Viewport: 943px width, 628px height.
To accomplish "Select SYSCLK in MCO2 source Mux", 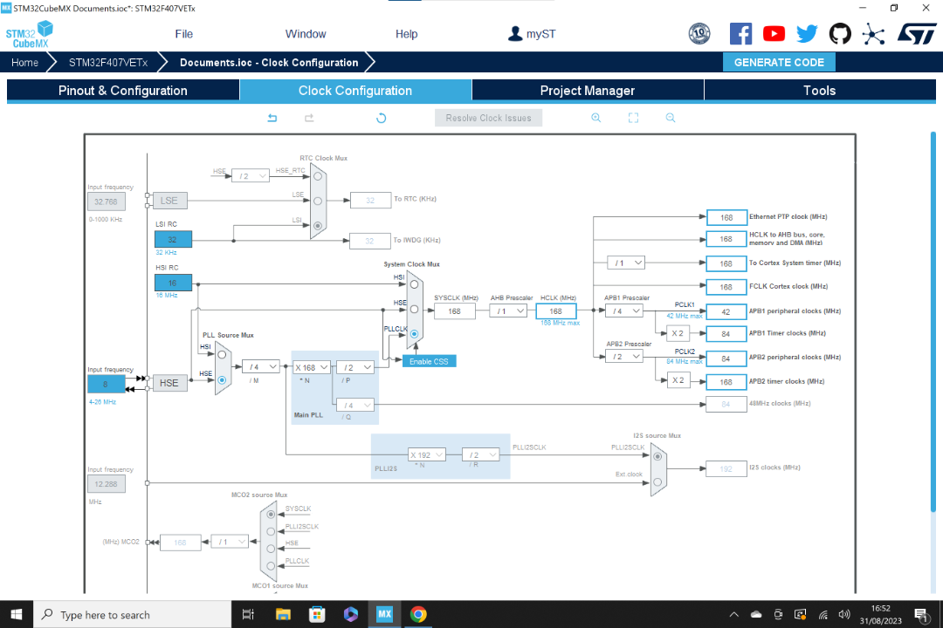I will click(x=271, y=515).
